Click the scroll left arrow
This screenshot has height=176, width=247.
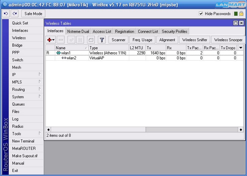click(49, 130)
